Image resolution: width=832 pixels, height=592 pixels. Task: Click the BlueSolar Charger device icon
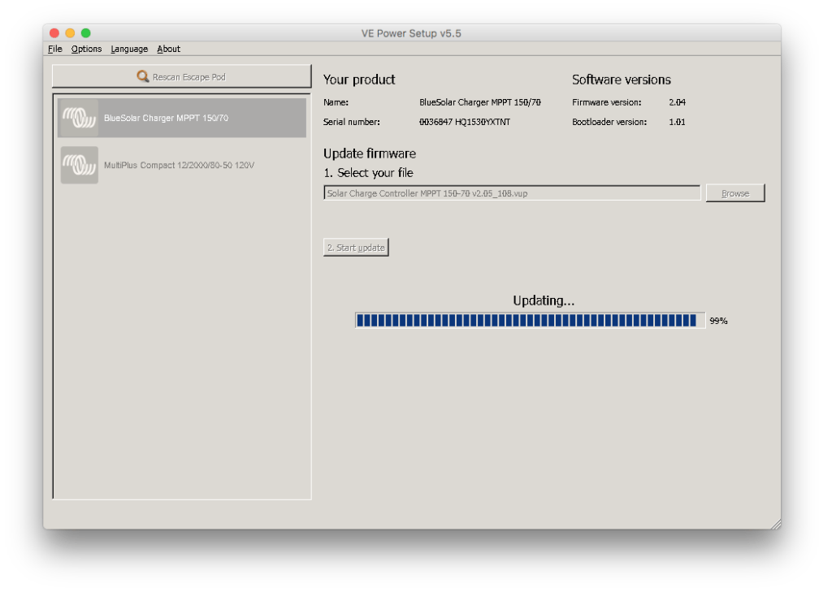click(x=79, y=118)
